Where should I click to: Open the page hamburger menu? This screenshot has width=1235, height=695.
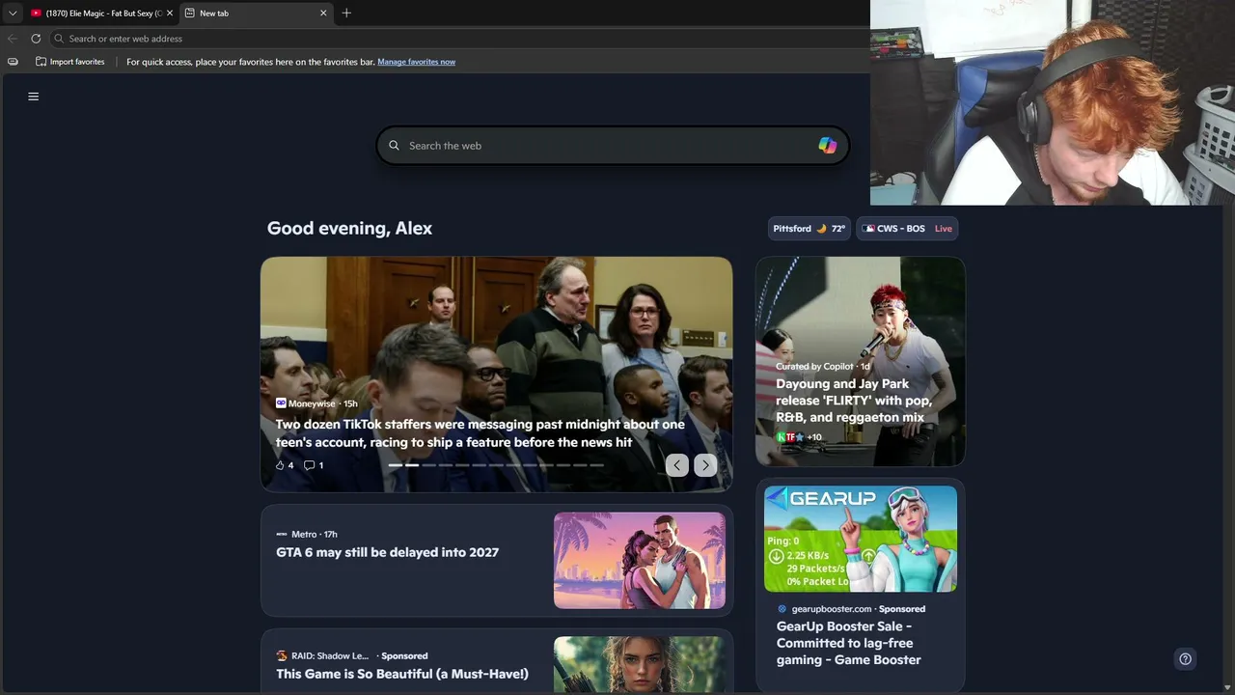point(34,97)
